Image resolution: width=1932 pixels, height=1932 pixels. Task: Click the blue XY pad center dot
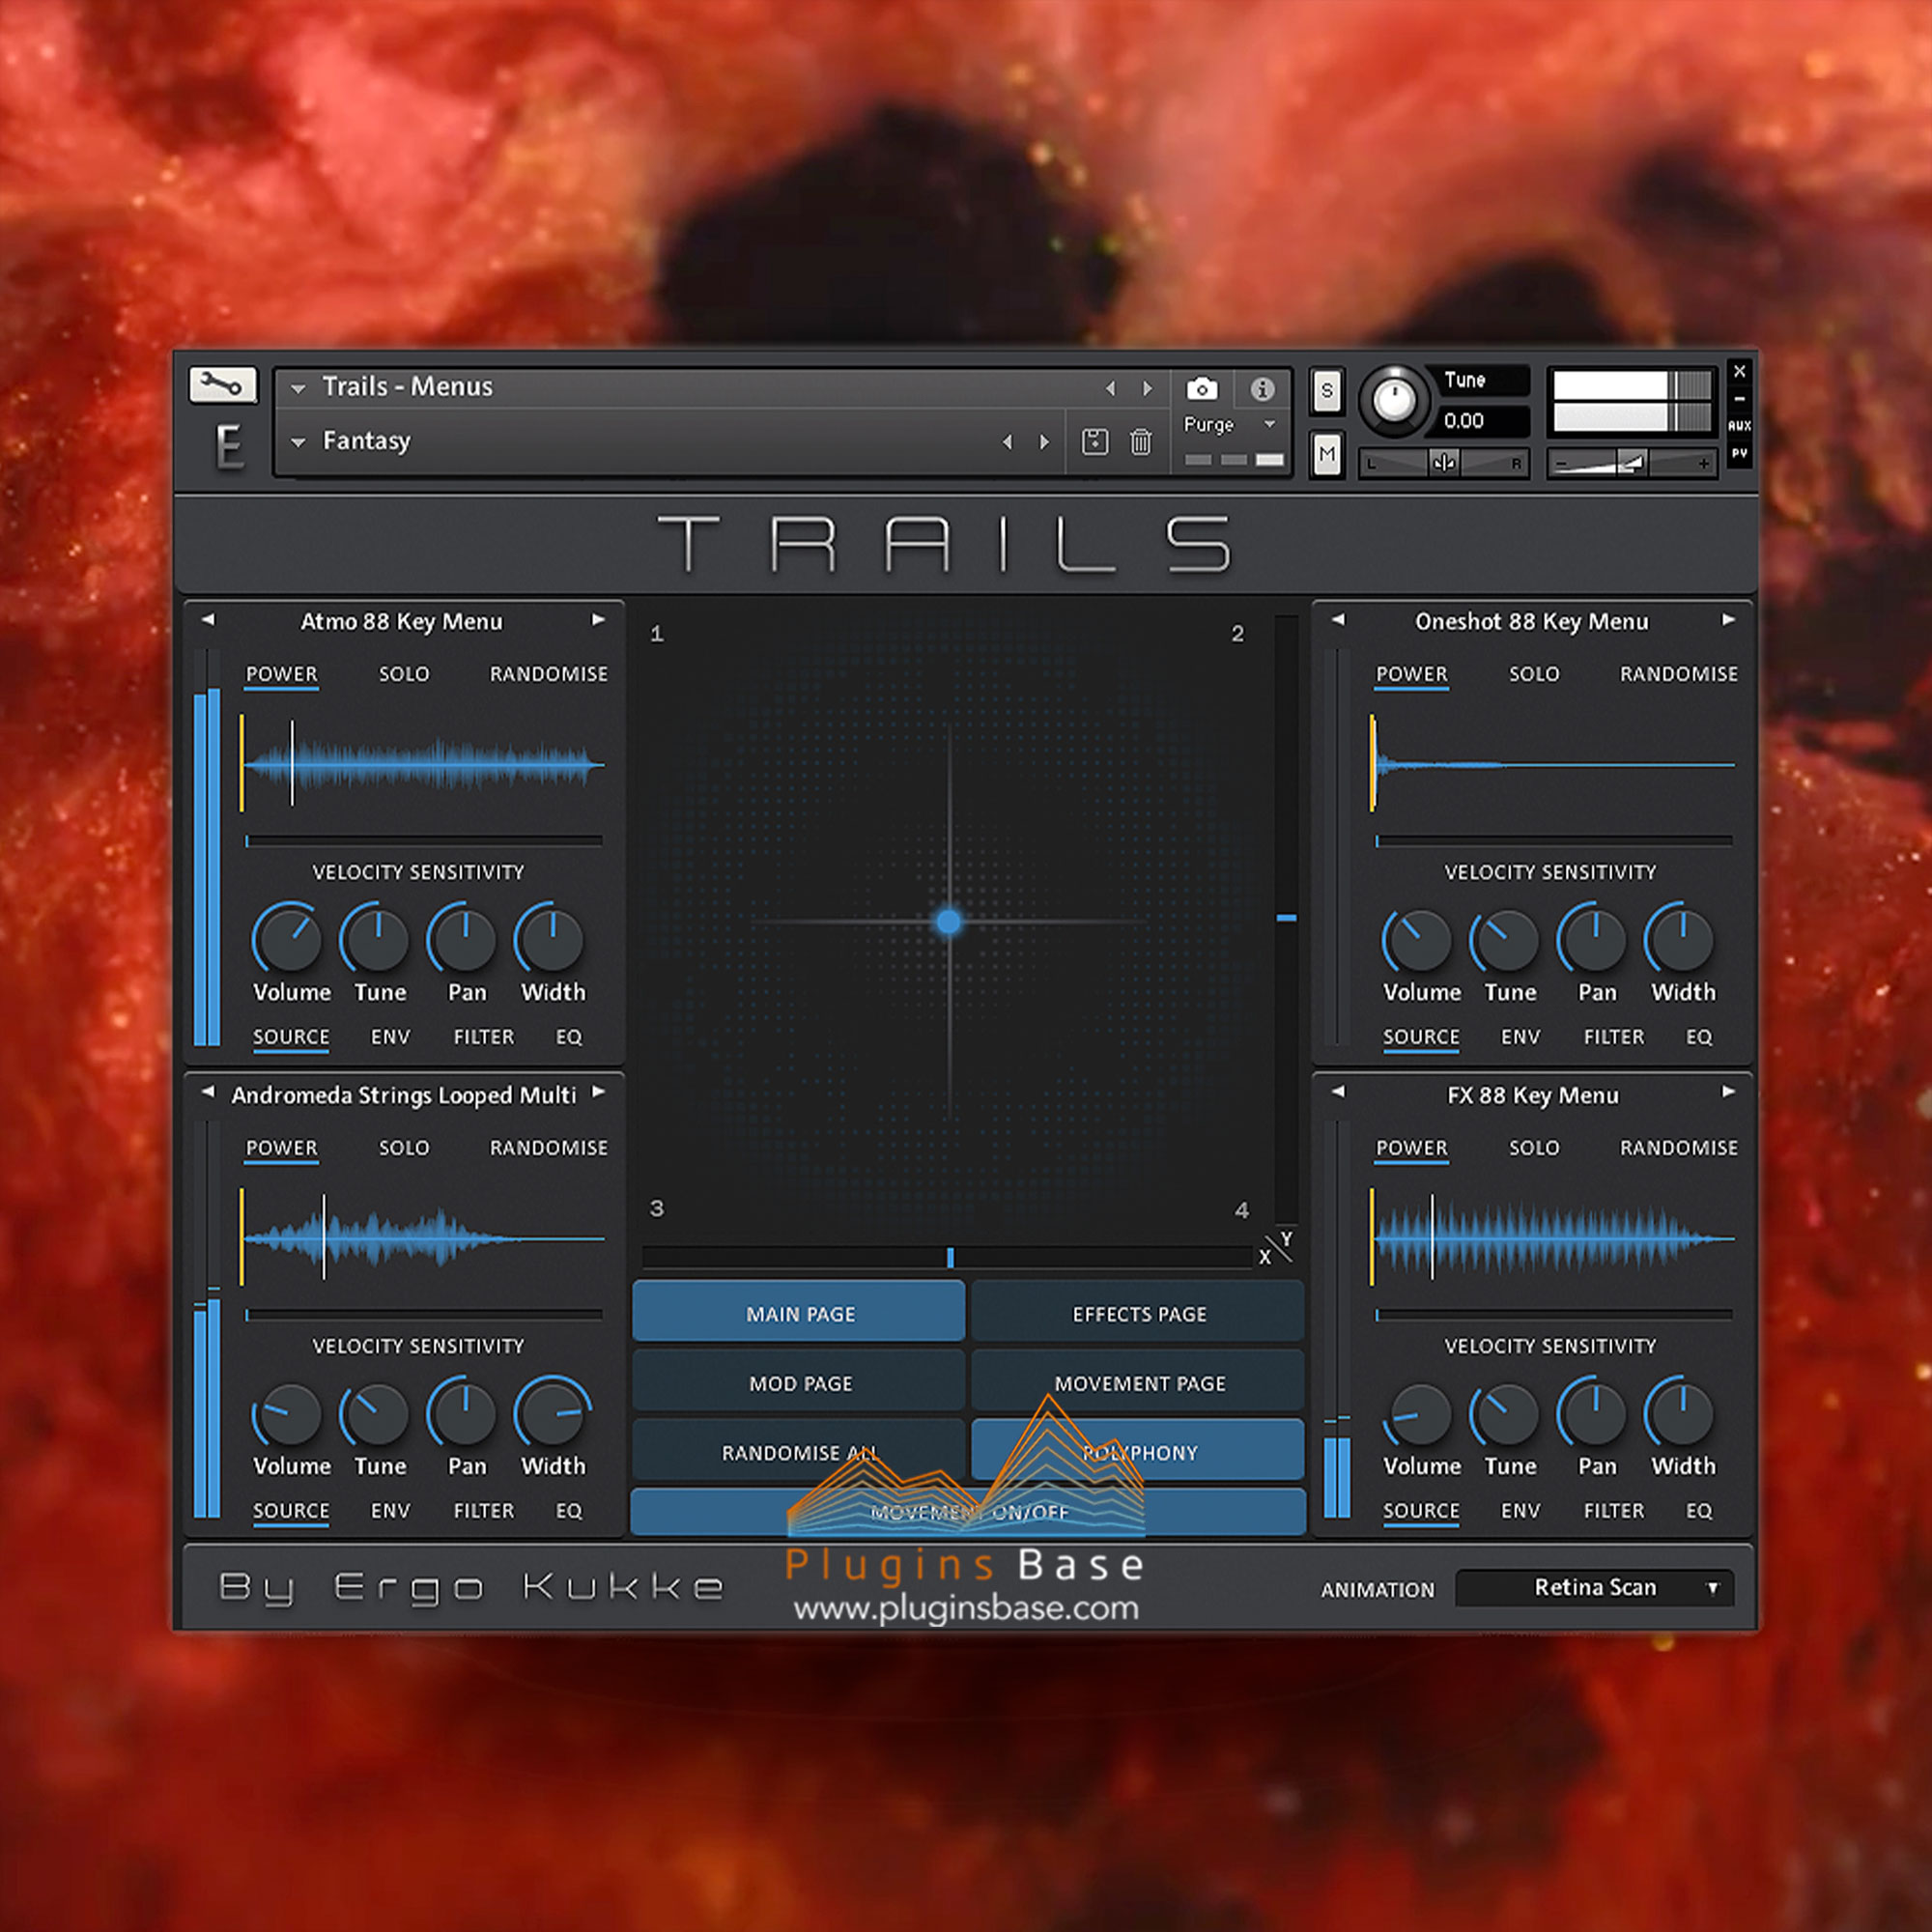click(x=948, y=921)
